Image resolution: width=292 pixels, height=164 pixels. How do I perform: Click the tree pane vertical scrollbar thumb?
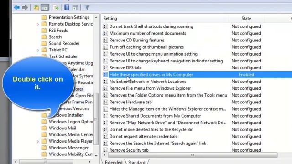click(x=96, y=119)
